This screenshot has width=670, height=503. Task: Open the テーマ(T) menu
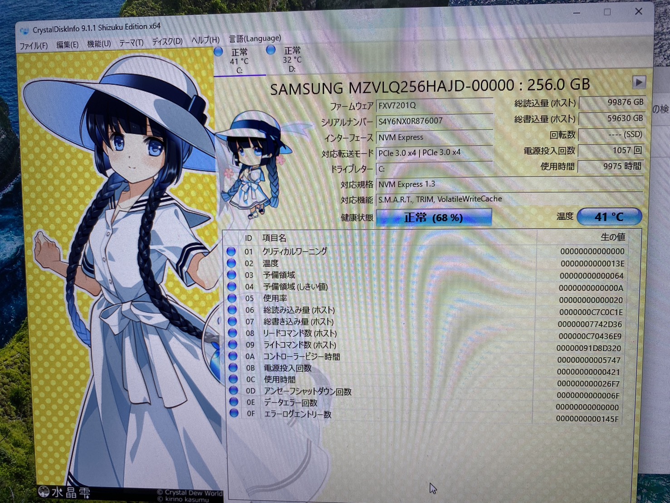pyautogui.click(x=131, y=43)
